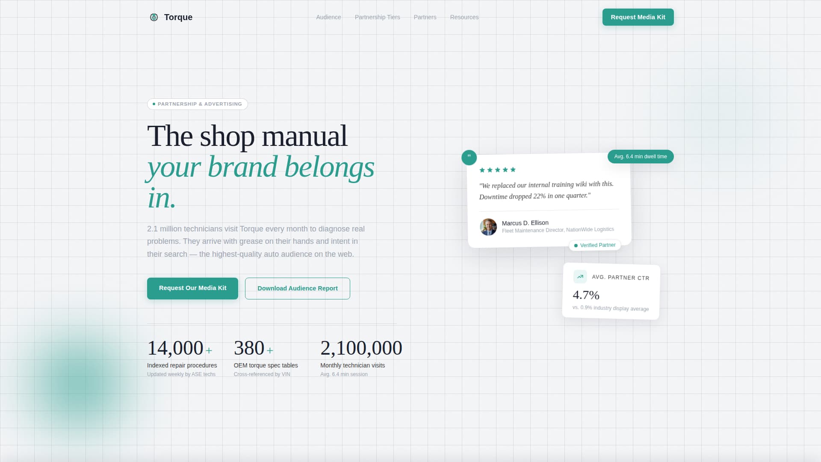The height and width of the screenshot is (462, 821).
Task: Click 'The shop manual' headline
Action: pos(247,136)
